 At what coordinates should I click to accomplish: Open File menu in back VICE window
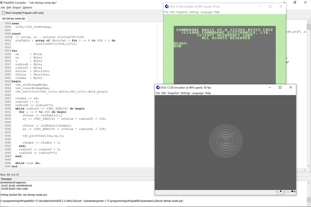166,12
